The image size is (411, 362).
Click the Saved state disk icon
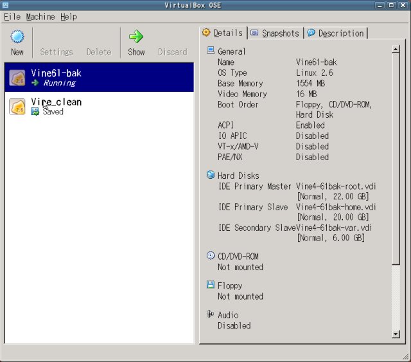[x=35, y=112]
